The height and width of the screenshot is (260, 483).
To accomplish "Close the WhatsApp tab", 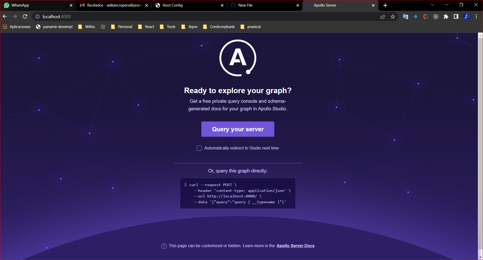I will tap(71, 5).
